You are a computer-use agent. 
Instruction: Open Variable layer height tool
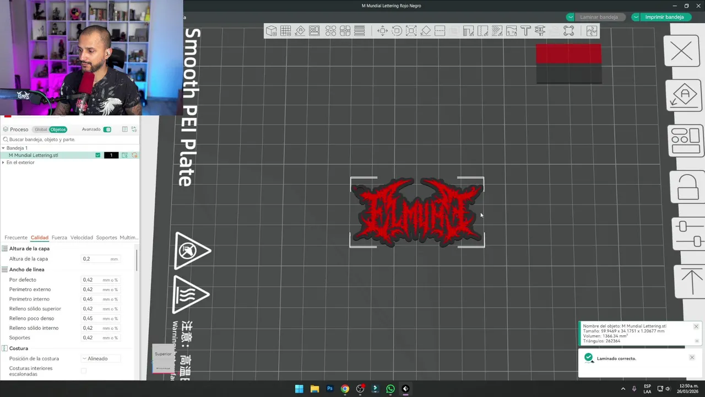360,31
